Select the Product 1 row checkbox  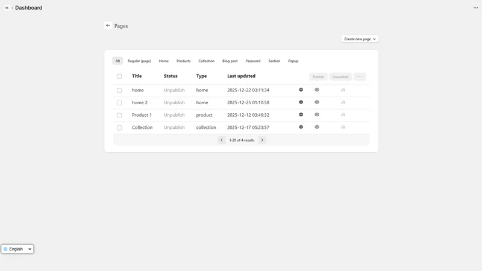point(119,115)
